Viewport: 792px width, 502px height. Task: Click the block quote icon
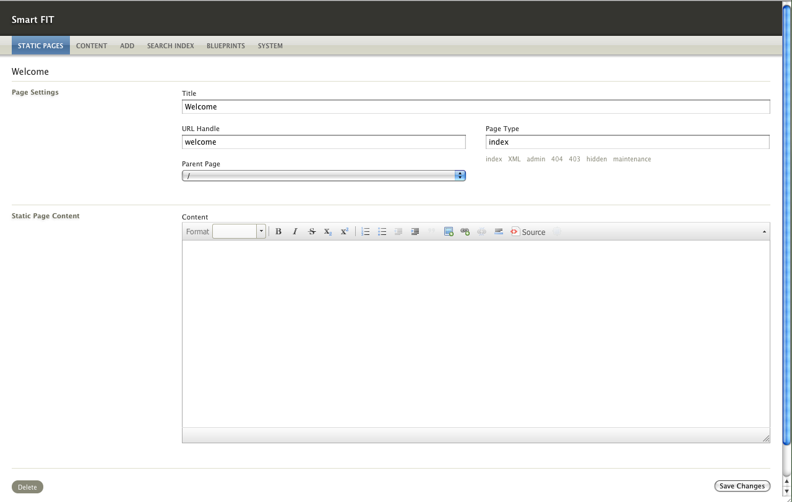(432, 232)
